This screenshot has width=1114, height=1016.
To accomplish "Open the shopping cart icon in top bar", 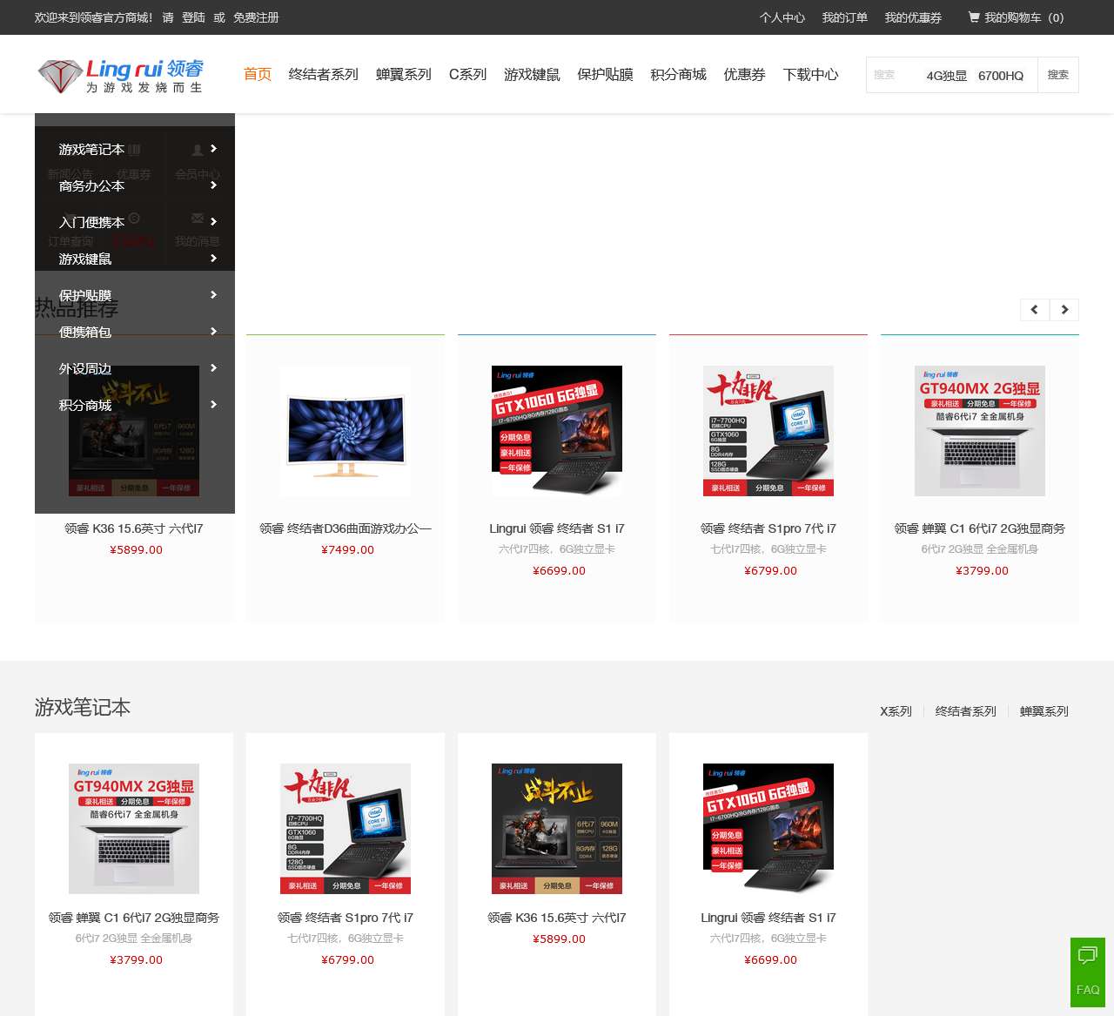I will [974, 17].
